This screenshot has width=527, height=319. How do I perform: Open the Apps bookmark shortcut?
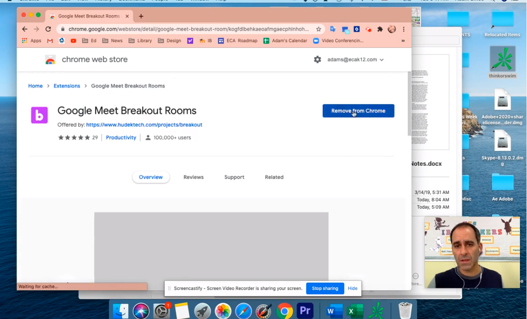click(31, 41)
